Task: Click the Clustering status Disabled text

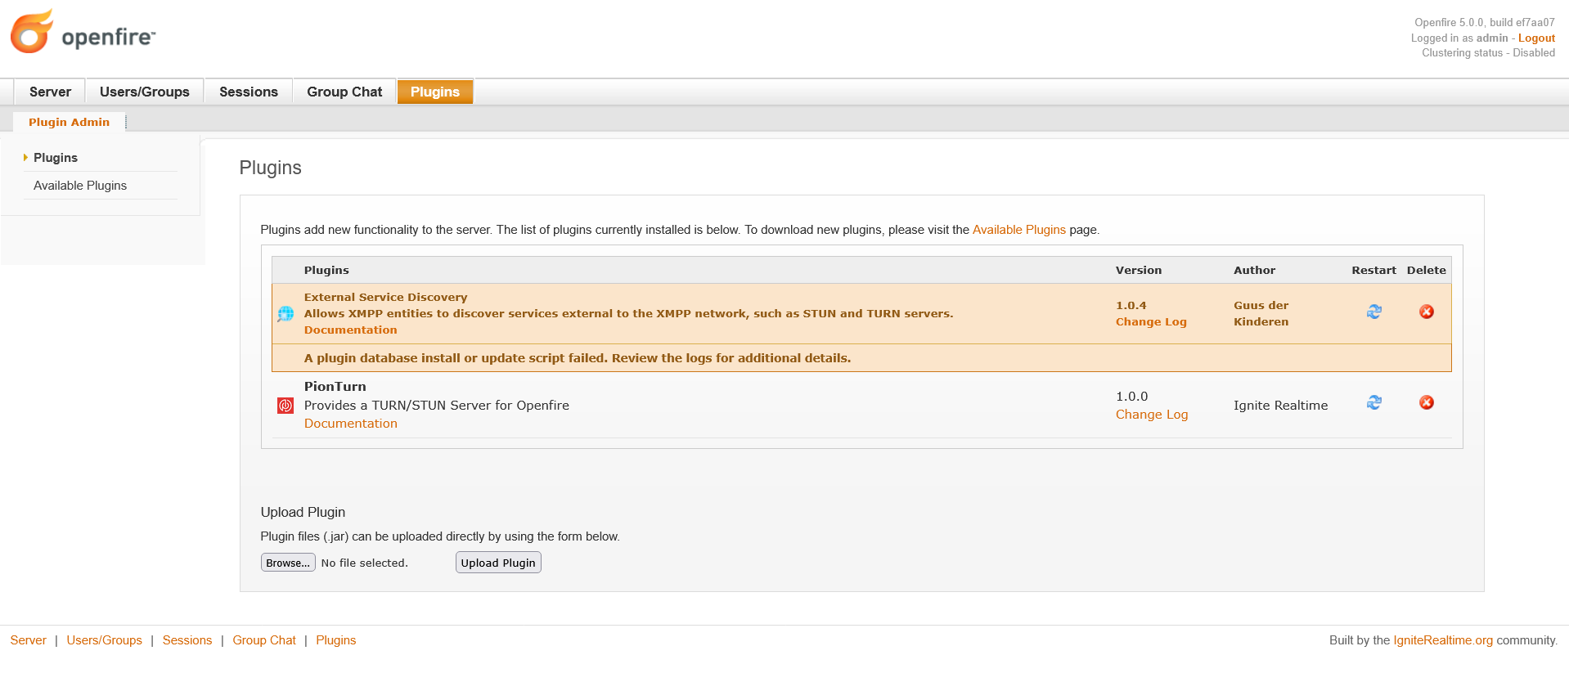Action: [1489, 52]
